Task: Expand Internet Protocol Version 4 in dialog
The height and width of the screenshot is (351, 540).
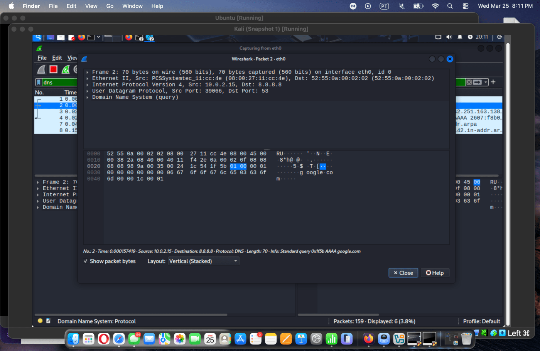Action: [x=88, y=84]
